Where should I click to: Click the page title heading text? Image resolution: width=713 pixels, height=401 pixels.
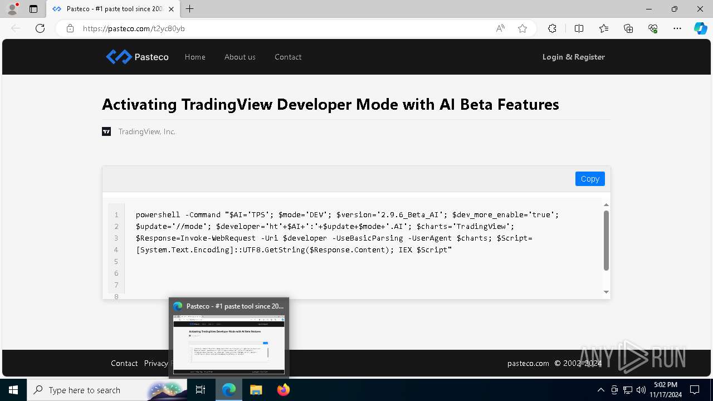pos(330,104)
